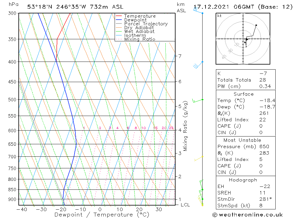Click the 350 hPa pressure label
The width and height of the screenshot is (297, 218).
12,39
